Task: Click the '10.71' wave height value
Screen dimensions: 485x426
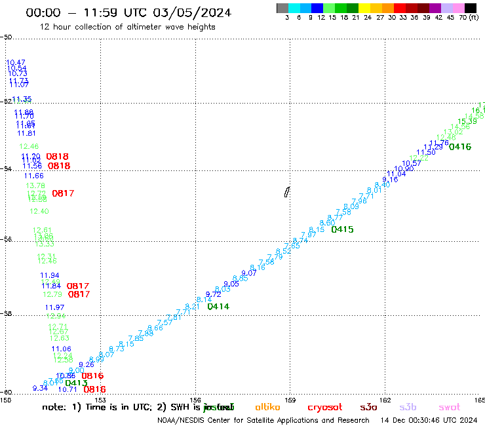Action: point(68,389)
